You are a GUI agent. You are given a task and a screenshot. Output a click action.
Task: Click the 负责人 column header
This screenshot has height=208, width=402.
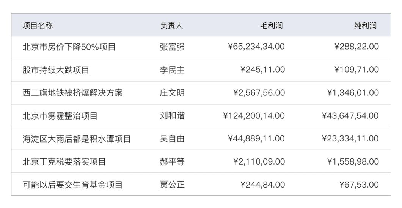171,26
